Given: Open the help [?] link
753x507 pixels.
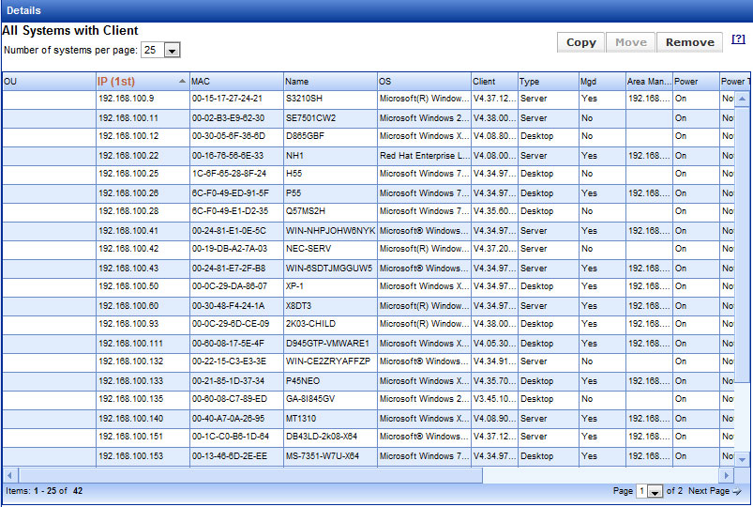Looking at the screenshot, I should click(738, 39).
